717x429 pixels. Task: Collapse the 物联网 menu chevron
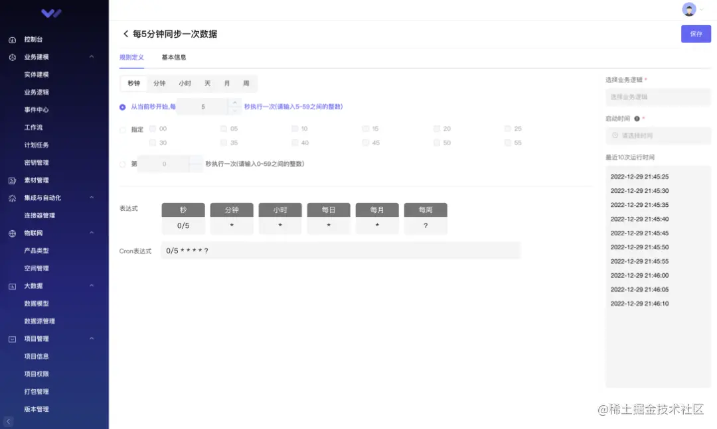click(x=92, y=233)
